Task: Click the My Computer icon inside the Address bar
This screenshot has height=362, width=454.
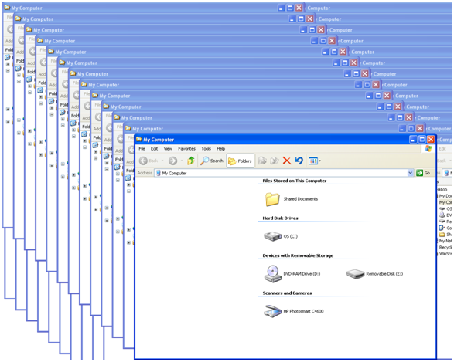Action: coord(159,173)
